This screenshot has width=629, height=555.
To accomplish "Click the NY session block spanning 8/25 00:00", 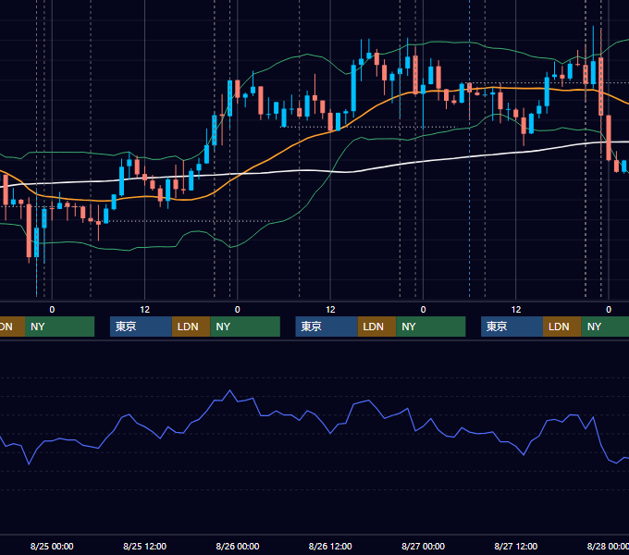I will click(59, 327).
